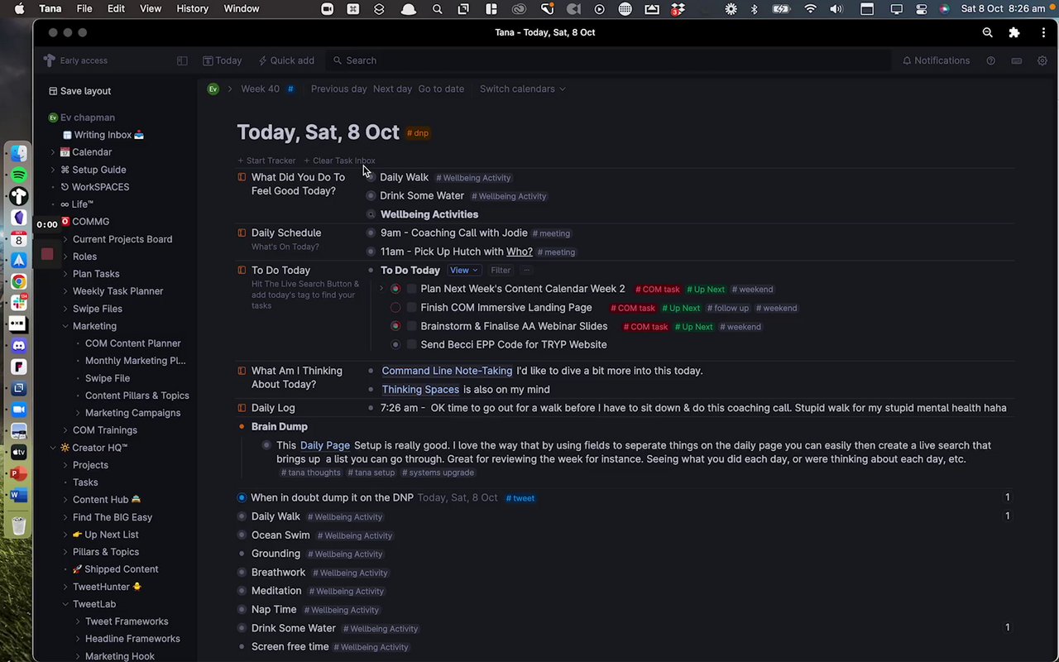Open Tana settings gear
This screenshot has height=662, width=1059.
1042,60
